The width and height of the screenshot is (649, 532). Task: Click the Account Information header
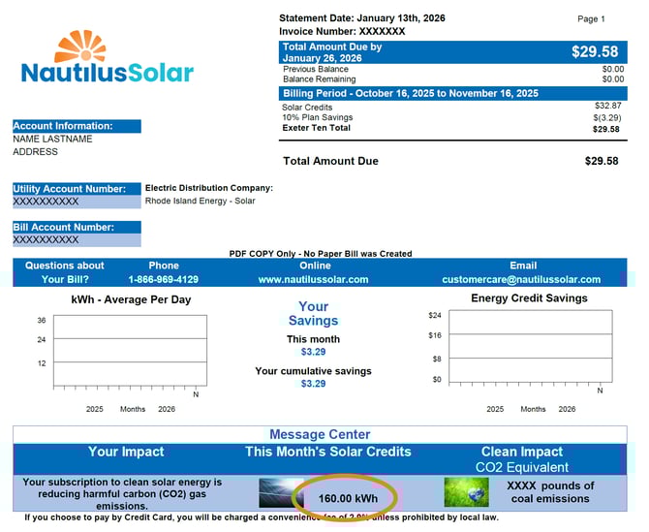(77, 126)
